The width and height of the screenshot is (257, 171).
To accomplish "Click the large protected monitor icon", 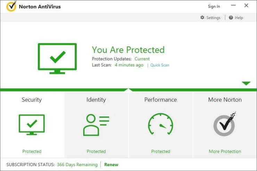I will tap(57, 58).
